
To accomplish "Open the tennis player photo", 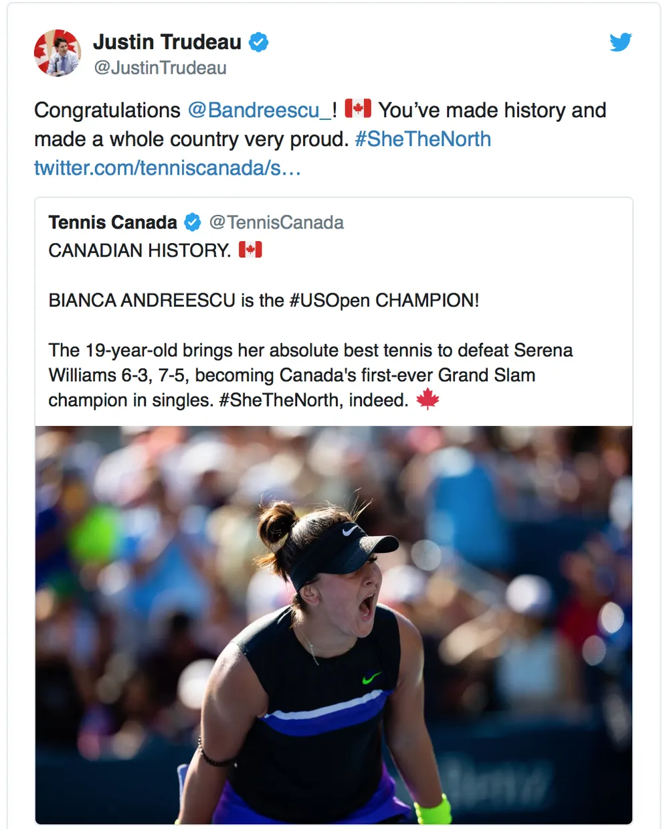I will 334,624.
